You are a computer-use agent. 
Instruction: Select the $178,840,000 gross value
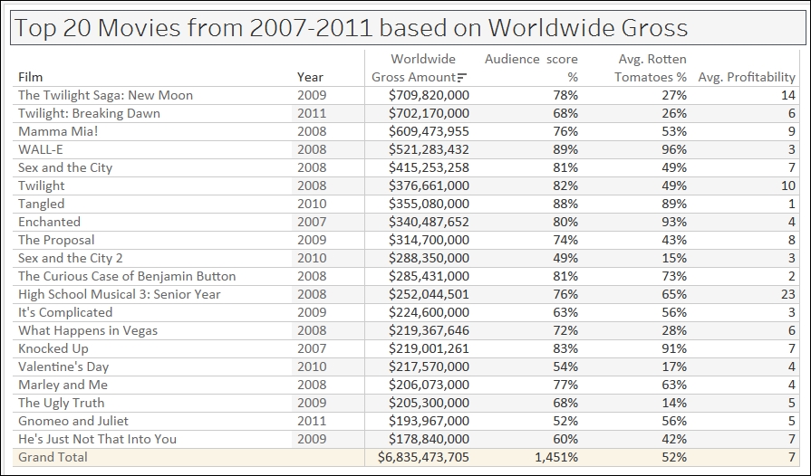pyautogui.click(x=429, y=439)
